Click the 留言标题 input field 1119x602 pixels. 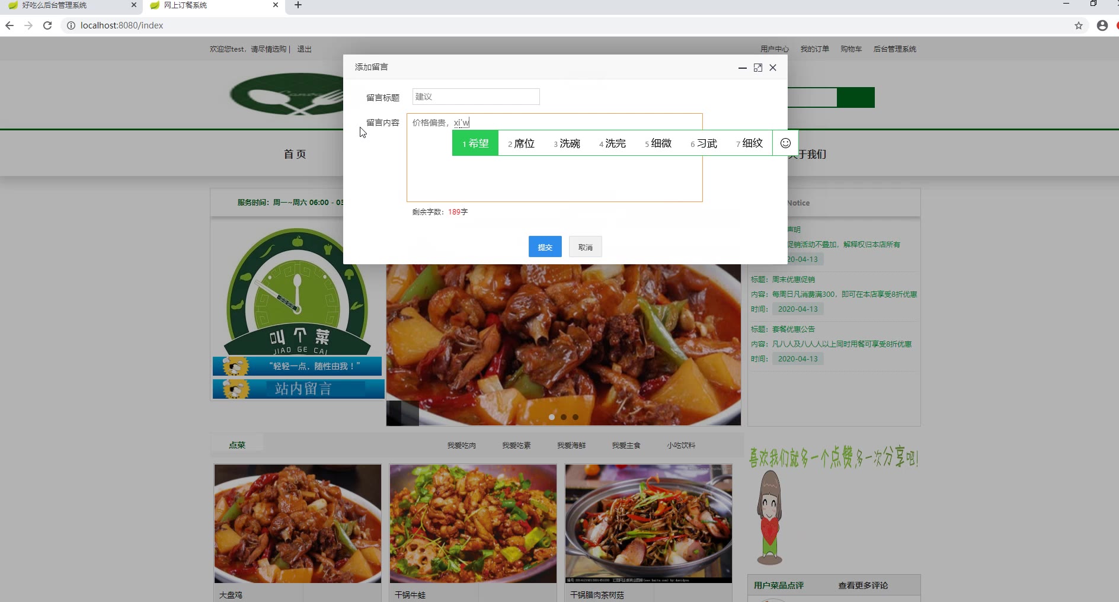pos(476,97)
